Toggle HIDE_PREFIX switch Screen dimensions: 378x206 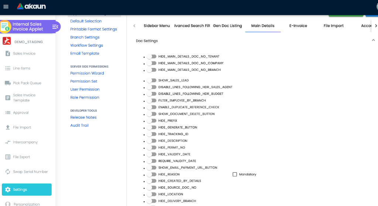[152, 121]
